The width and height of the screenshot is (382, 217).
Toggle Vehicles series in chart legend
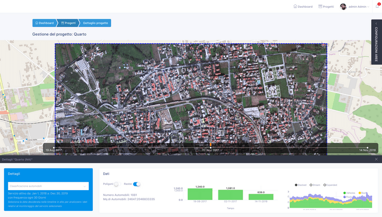point(349,193)
